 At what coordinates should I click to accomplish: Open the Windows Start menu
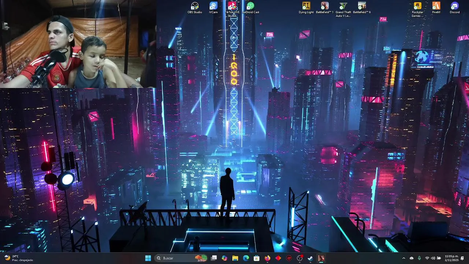148,258
